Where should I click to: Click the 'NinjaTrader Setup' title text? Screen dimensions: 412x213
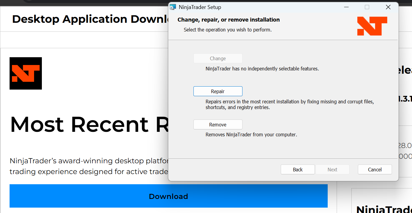(x=200, y=7)
